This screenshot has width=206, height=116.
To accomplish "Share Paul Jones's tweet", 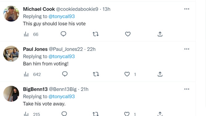I will [x=160, y=74].
